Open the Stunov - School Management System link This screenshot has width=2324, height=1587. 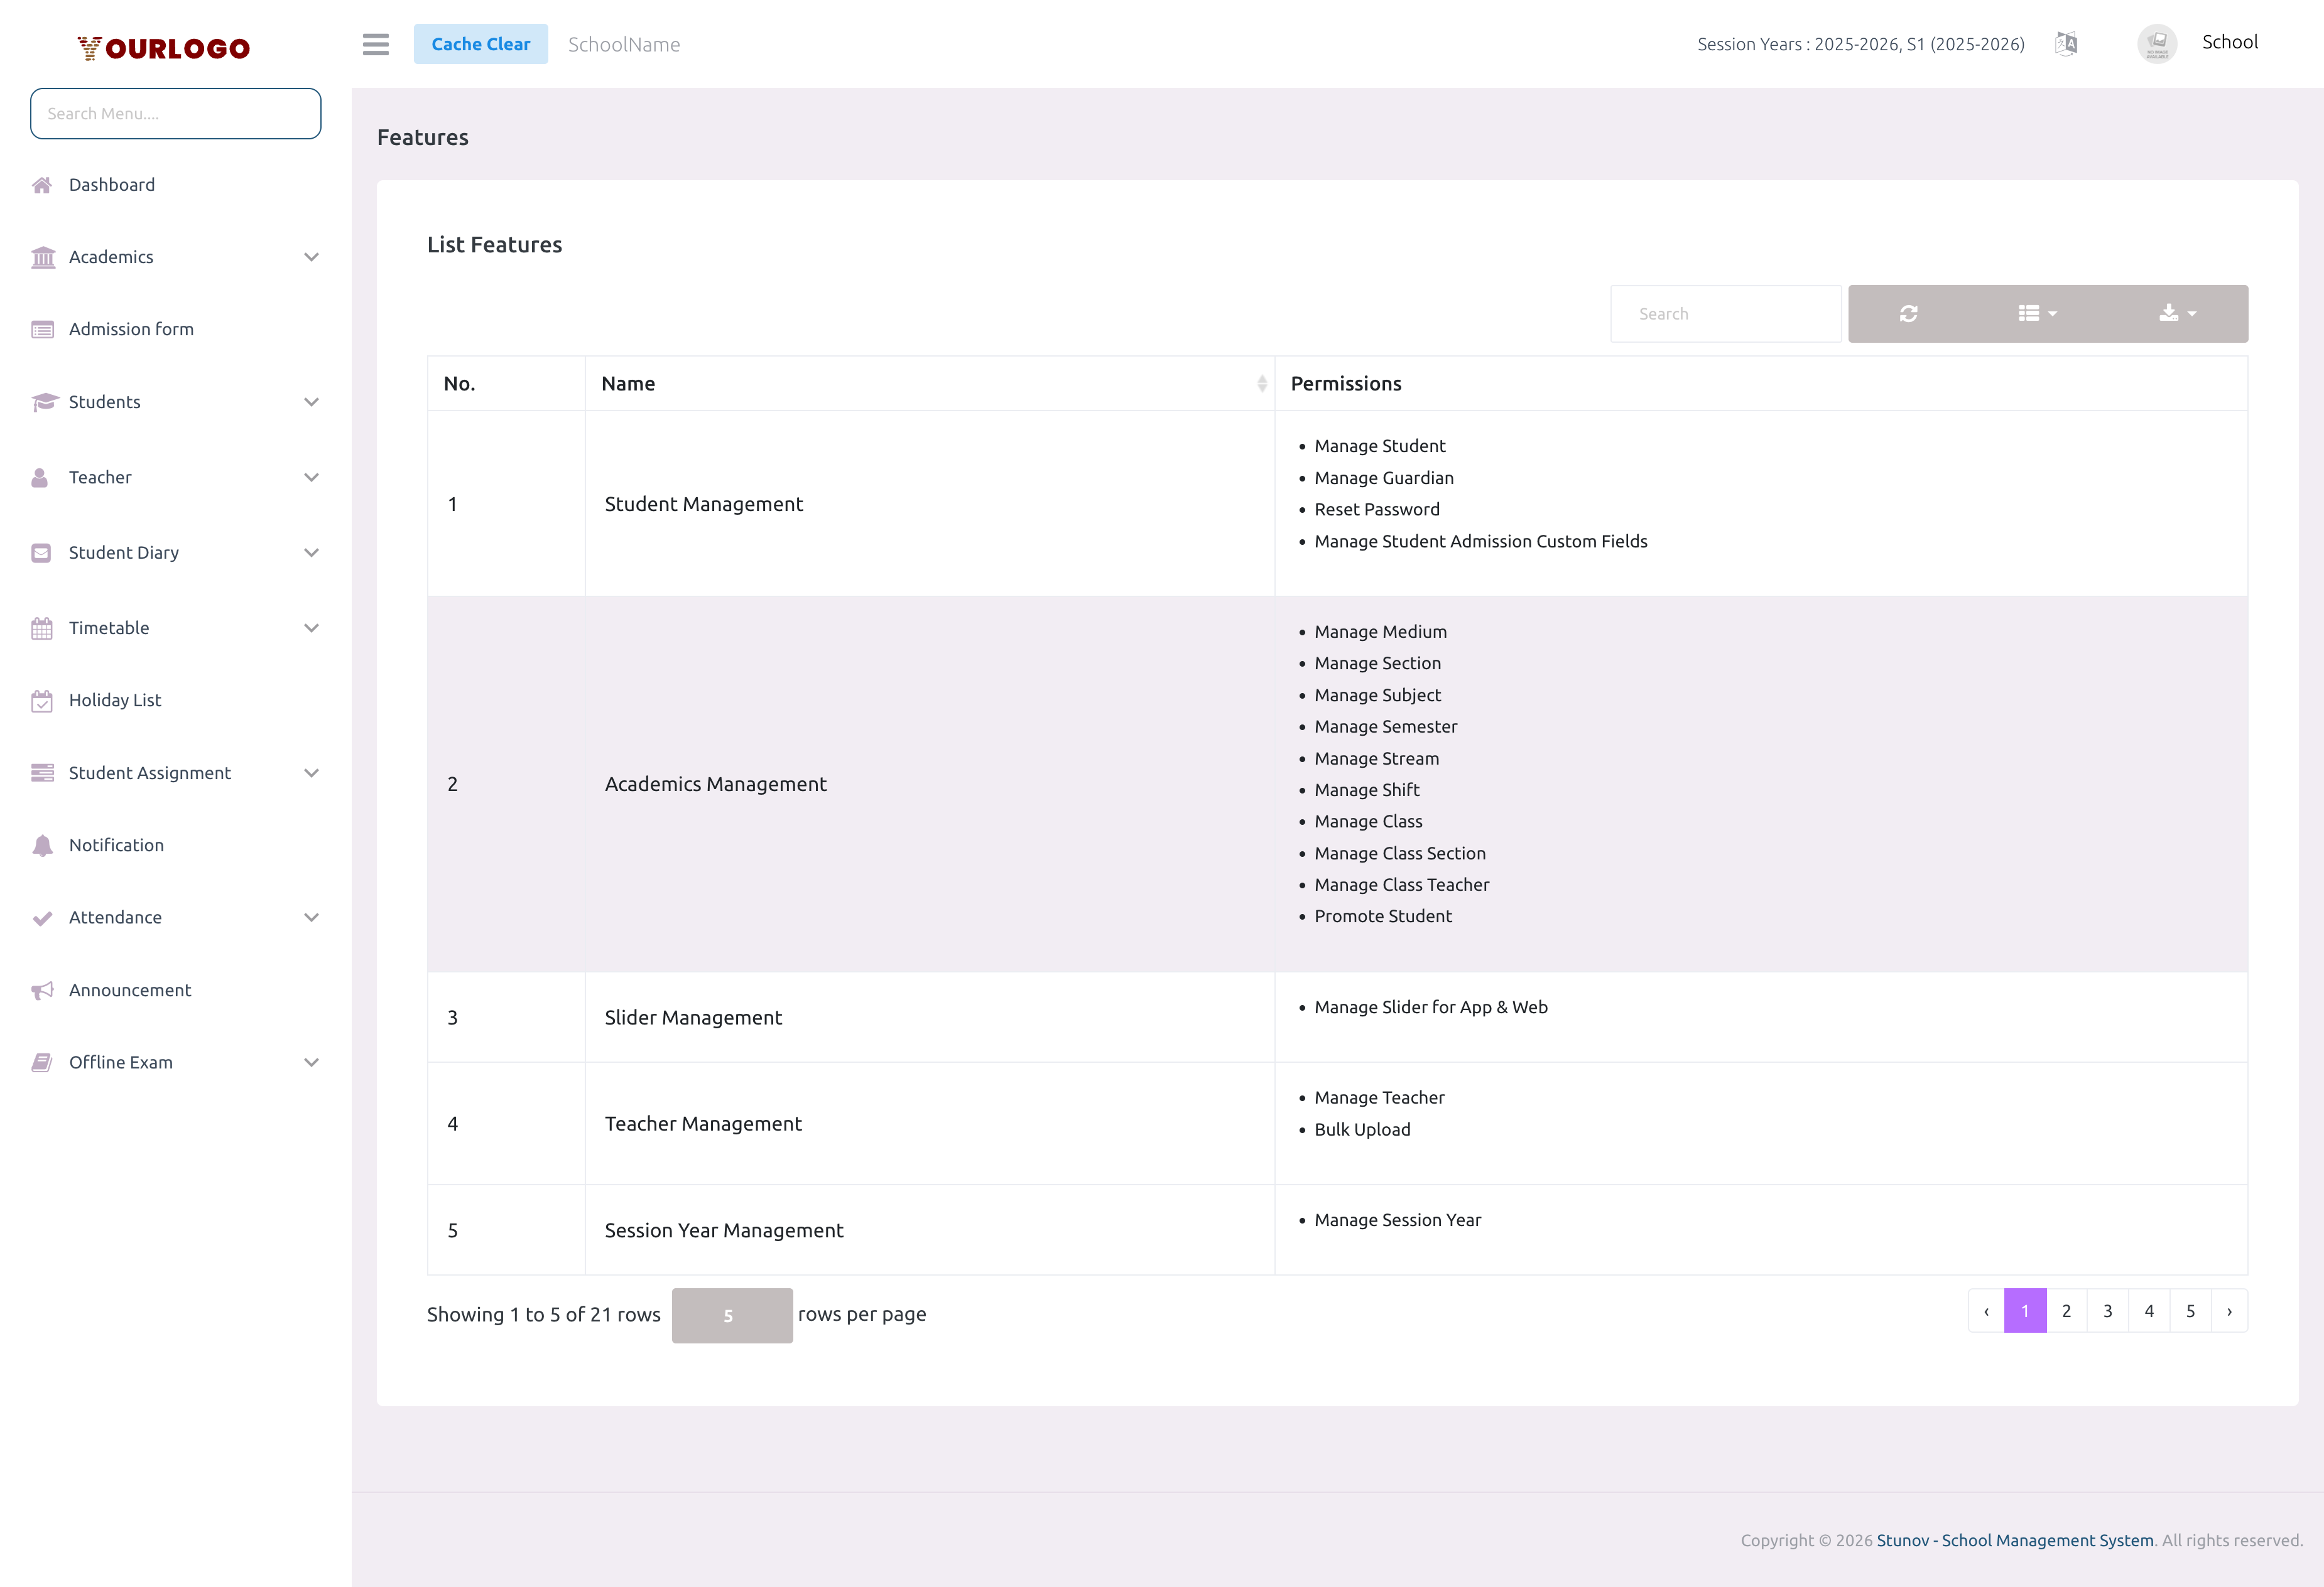(x=2014, y=1540)
